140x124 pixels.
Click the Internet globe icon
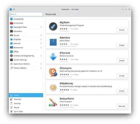pyautogui.click(x=11, y=43)
